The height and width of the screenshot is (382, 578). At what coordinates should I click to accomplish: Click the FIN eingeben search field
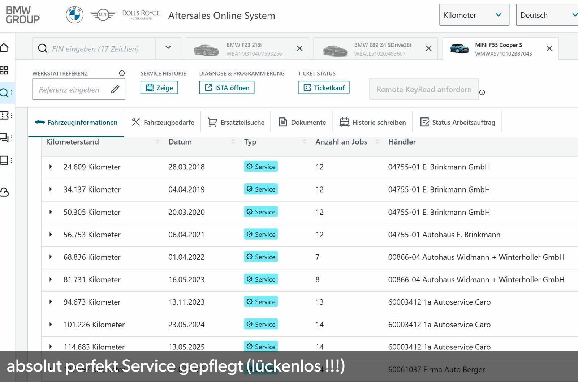(95, 48)
